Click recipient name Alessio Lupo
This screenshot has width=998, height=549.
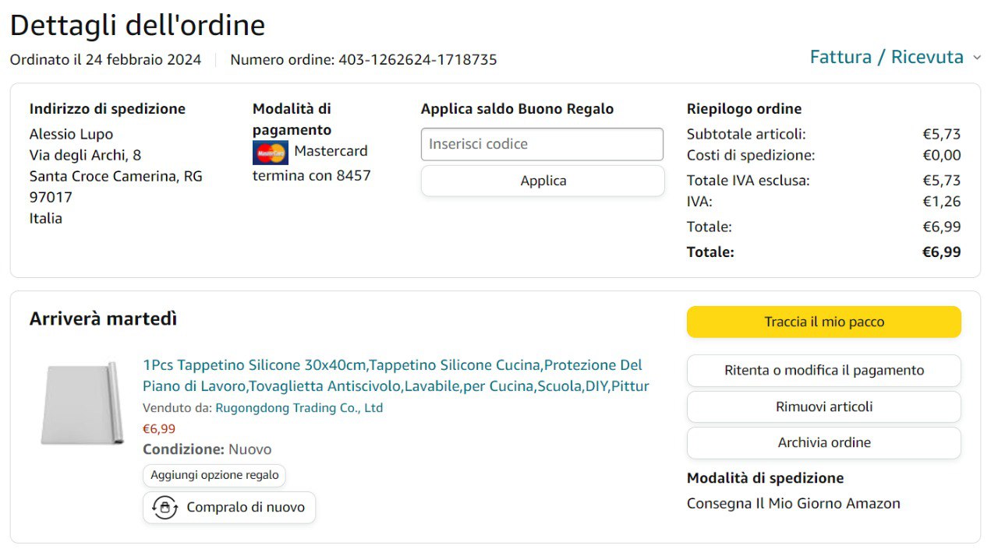pyautogui.click(x=71, y=134)
